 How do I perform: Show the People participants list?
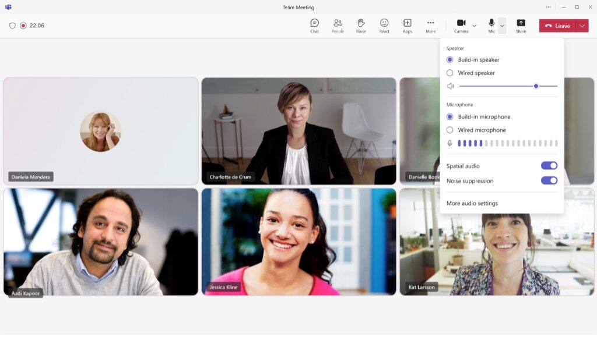click(338, 26)
